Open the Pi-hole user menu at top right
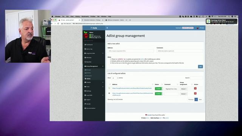Image resolution: width=242 pixels, height=136 pixels. [200, 28]
